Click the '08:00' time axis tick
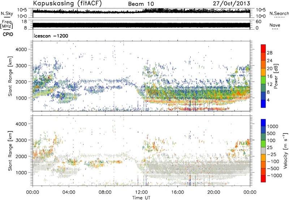The height and width of the screenshot is (200, 289). coord(105,192)
